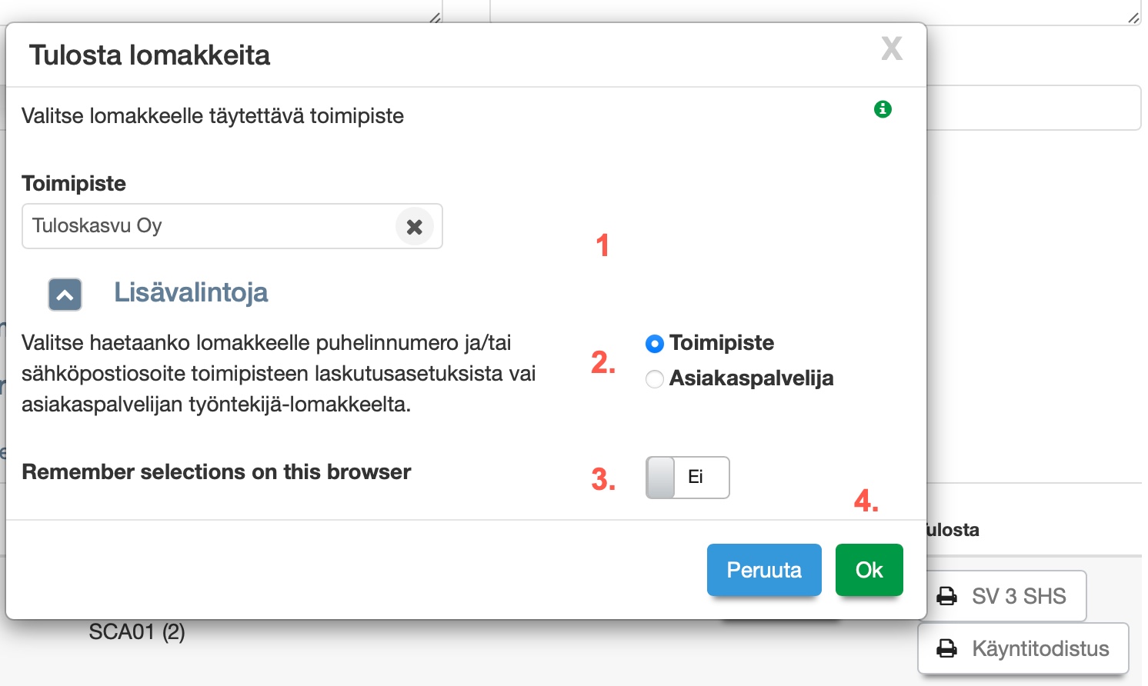
Task: Clear the Tuloskasvu Oy selection
Action: [414, 227]
